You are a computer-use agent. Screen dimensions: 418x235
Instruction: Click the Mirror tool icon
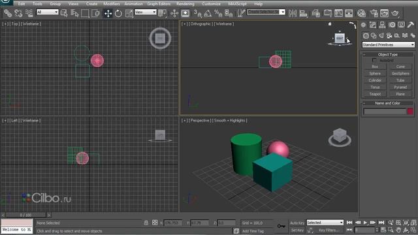[293, 13]
